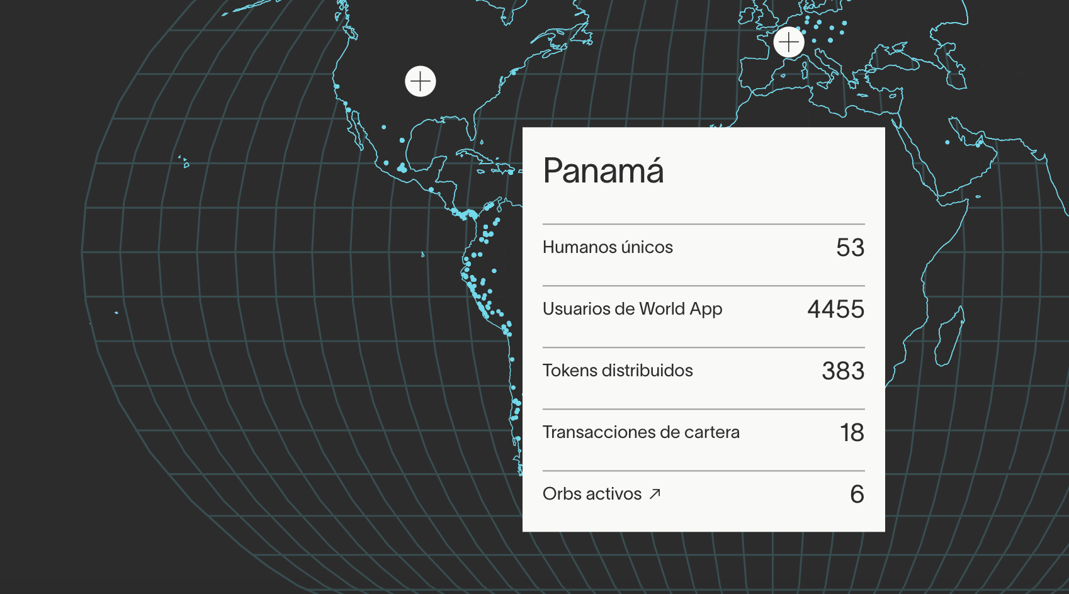Click the value 53
Viewport: 1069px width, 594px height.
click(x=850, y=247)
